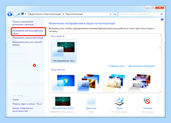The width and height of the screenshot is (171, 123).
Task: Minimize the Personalization window
Action: [148, 7]
